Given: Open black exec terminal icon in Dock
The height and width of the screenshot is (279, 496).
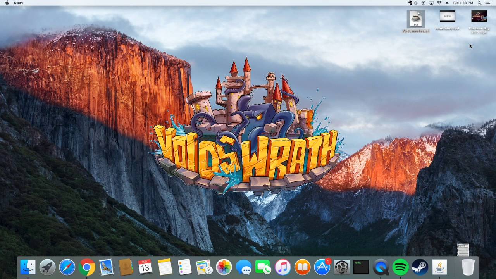Looking at the screenshot, I should (361, 267).
